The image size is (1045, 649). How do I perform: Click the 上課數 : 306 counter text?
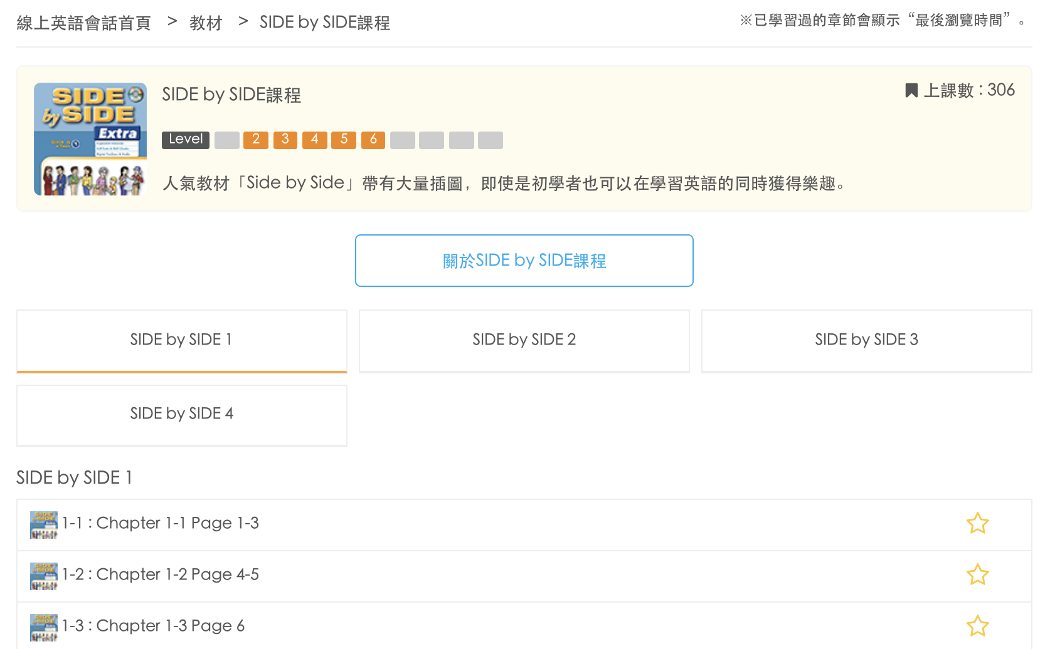969,91
